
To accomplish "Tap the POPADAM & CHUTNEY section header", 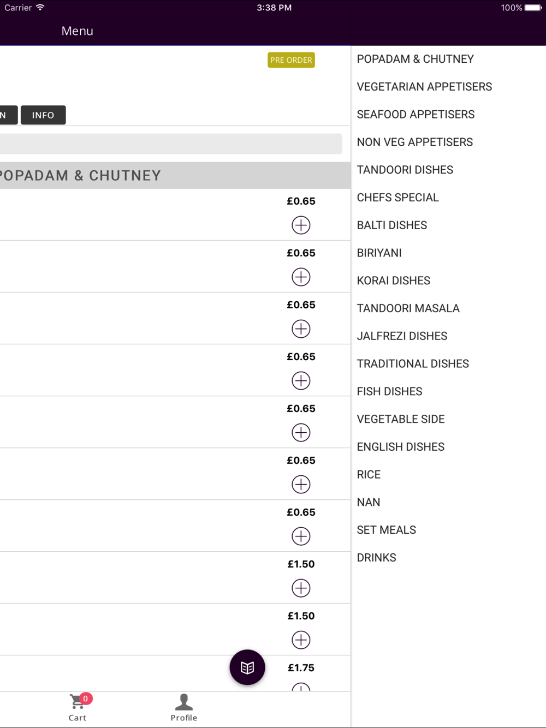I will pyautogui.click(x=175, y=176).
